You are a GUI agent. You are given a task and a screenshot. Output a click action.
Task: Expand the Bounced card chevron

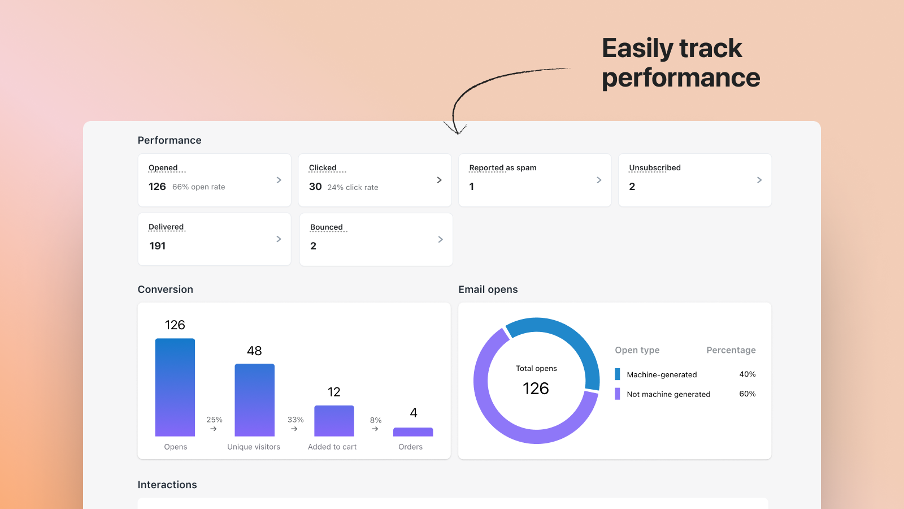[x=440, y=239]
